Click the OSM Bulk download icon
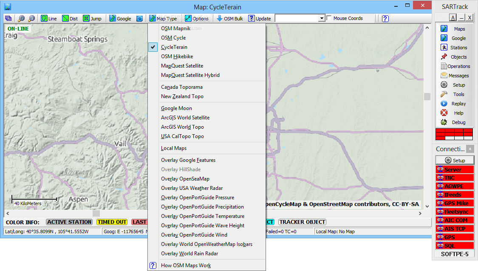The width and height of the screenshot is (478, 271). (x=220, y=18)
